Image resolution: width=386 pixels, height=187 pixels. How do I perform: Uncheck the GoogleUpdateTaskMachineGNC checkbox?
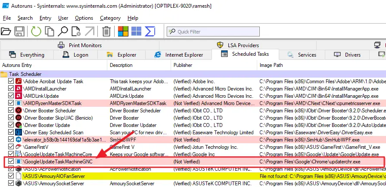[x=11, y=162]
